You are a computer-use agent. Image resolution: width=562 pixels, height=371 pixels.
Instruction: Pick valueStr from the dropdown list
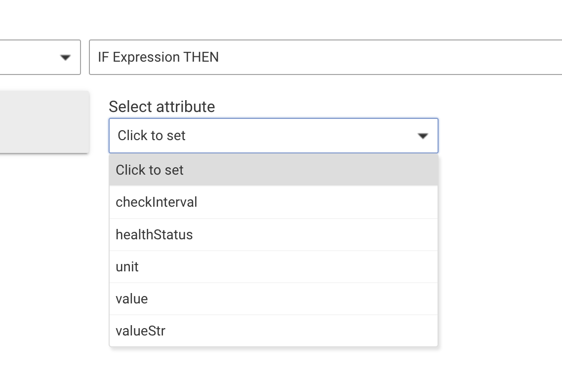pyautogui.click(x=273, y=331)
